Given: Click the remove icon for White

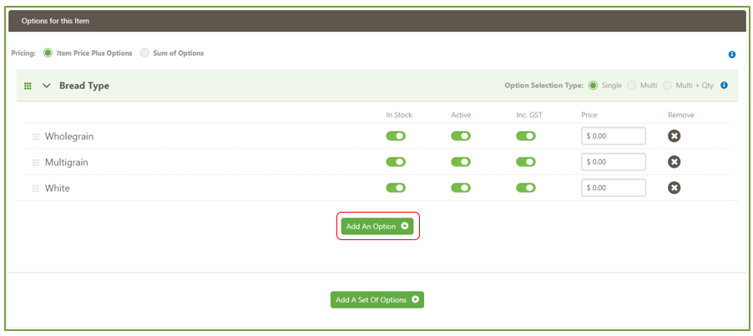Looking at the screenshot, I should pos(675,188).
